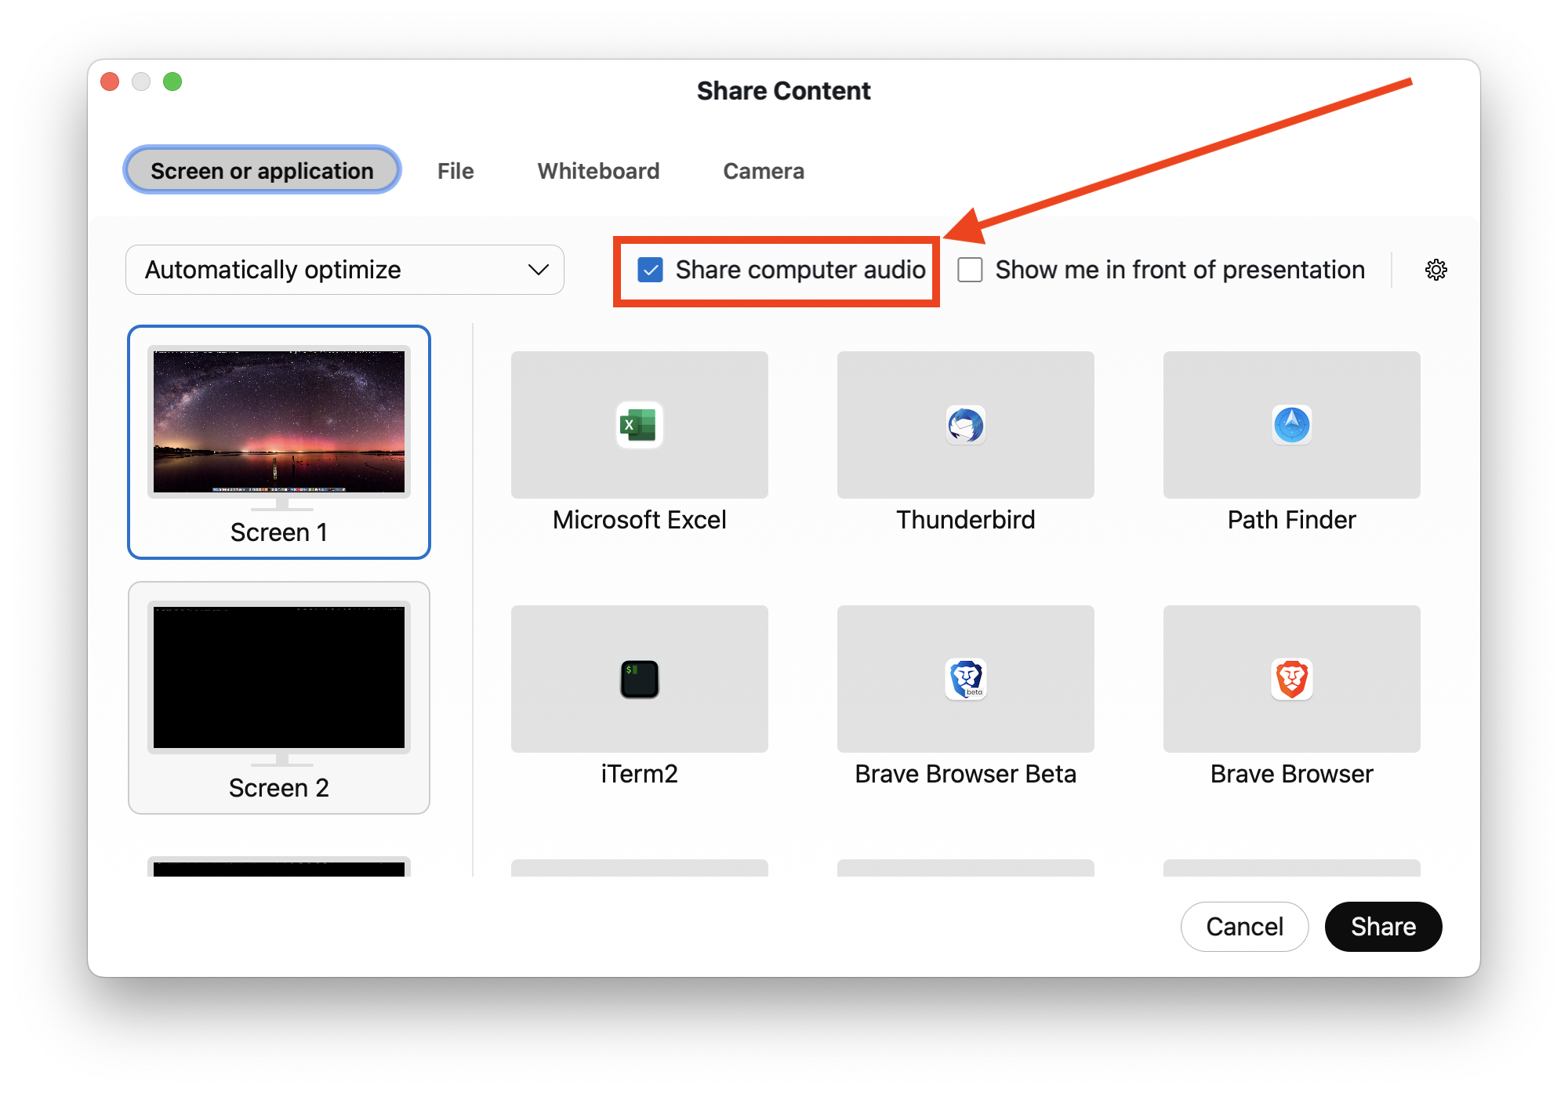Switch to the Camera tab

(764, 171)
